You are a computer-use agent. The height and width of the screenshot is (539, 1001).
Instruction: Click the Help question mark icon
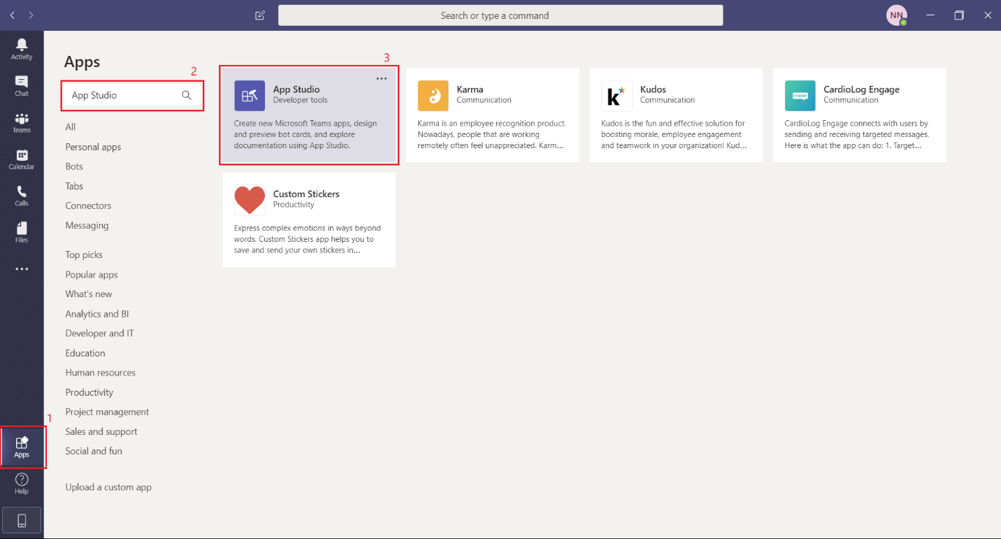pos(22,483)
